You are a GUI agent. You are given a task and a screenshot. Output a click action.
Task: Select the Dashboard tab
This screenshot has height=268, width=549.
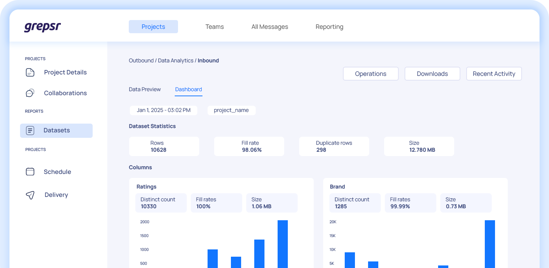coord(189,89)
